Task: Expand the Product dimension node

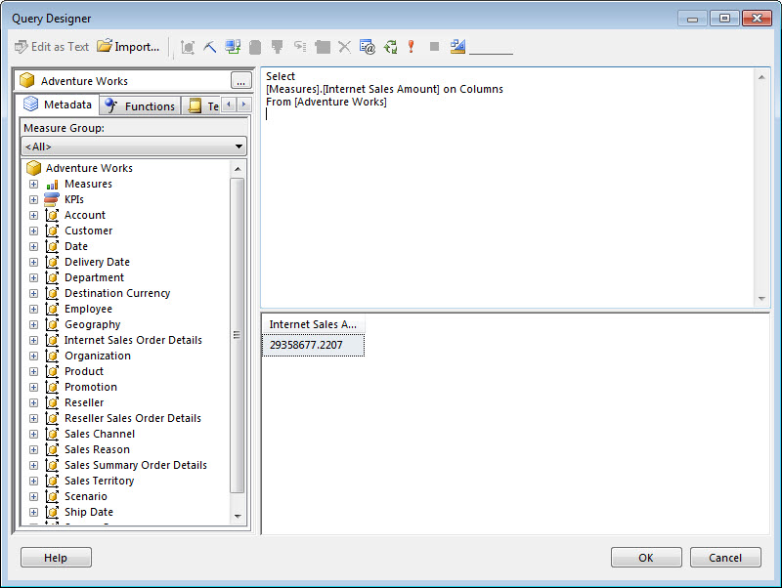Action: 34,371
